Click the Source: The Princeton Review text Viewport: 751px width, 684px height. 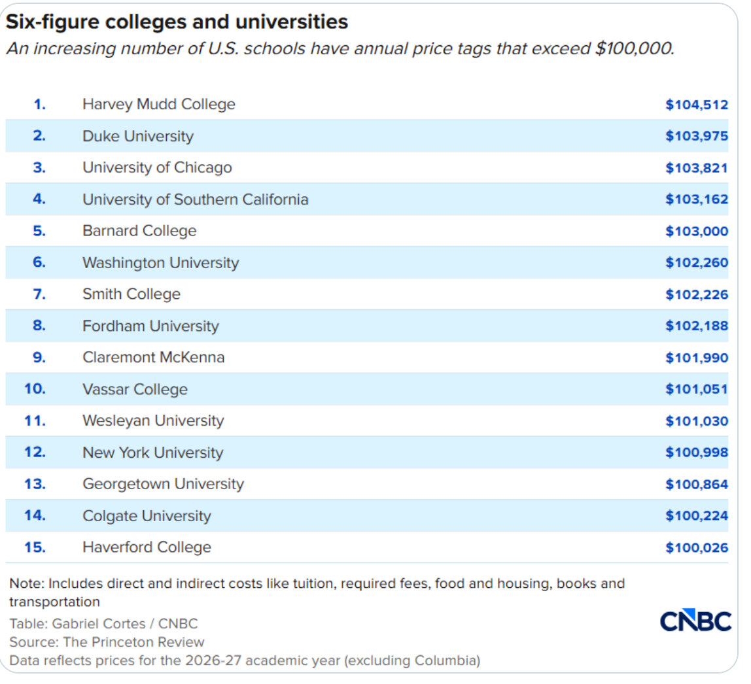tap(107, 642)
